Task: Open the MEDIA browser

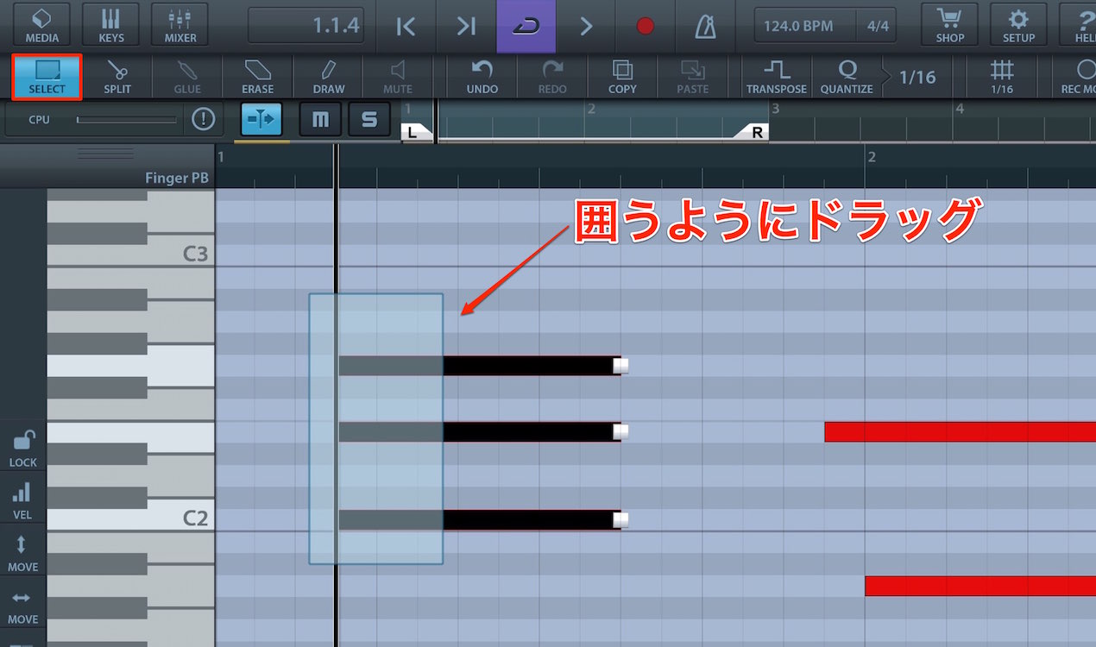Action: 41,25
